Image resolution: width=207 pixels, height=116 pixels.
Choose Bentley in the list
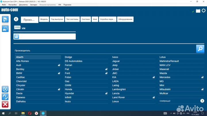point(38,69)
